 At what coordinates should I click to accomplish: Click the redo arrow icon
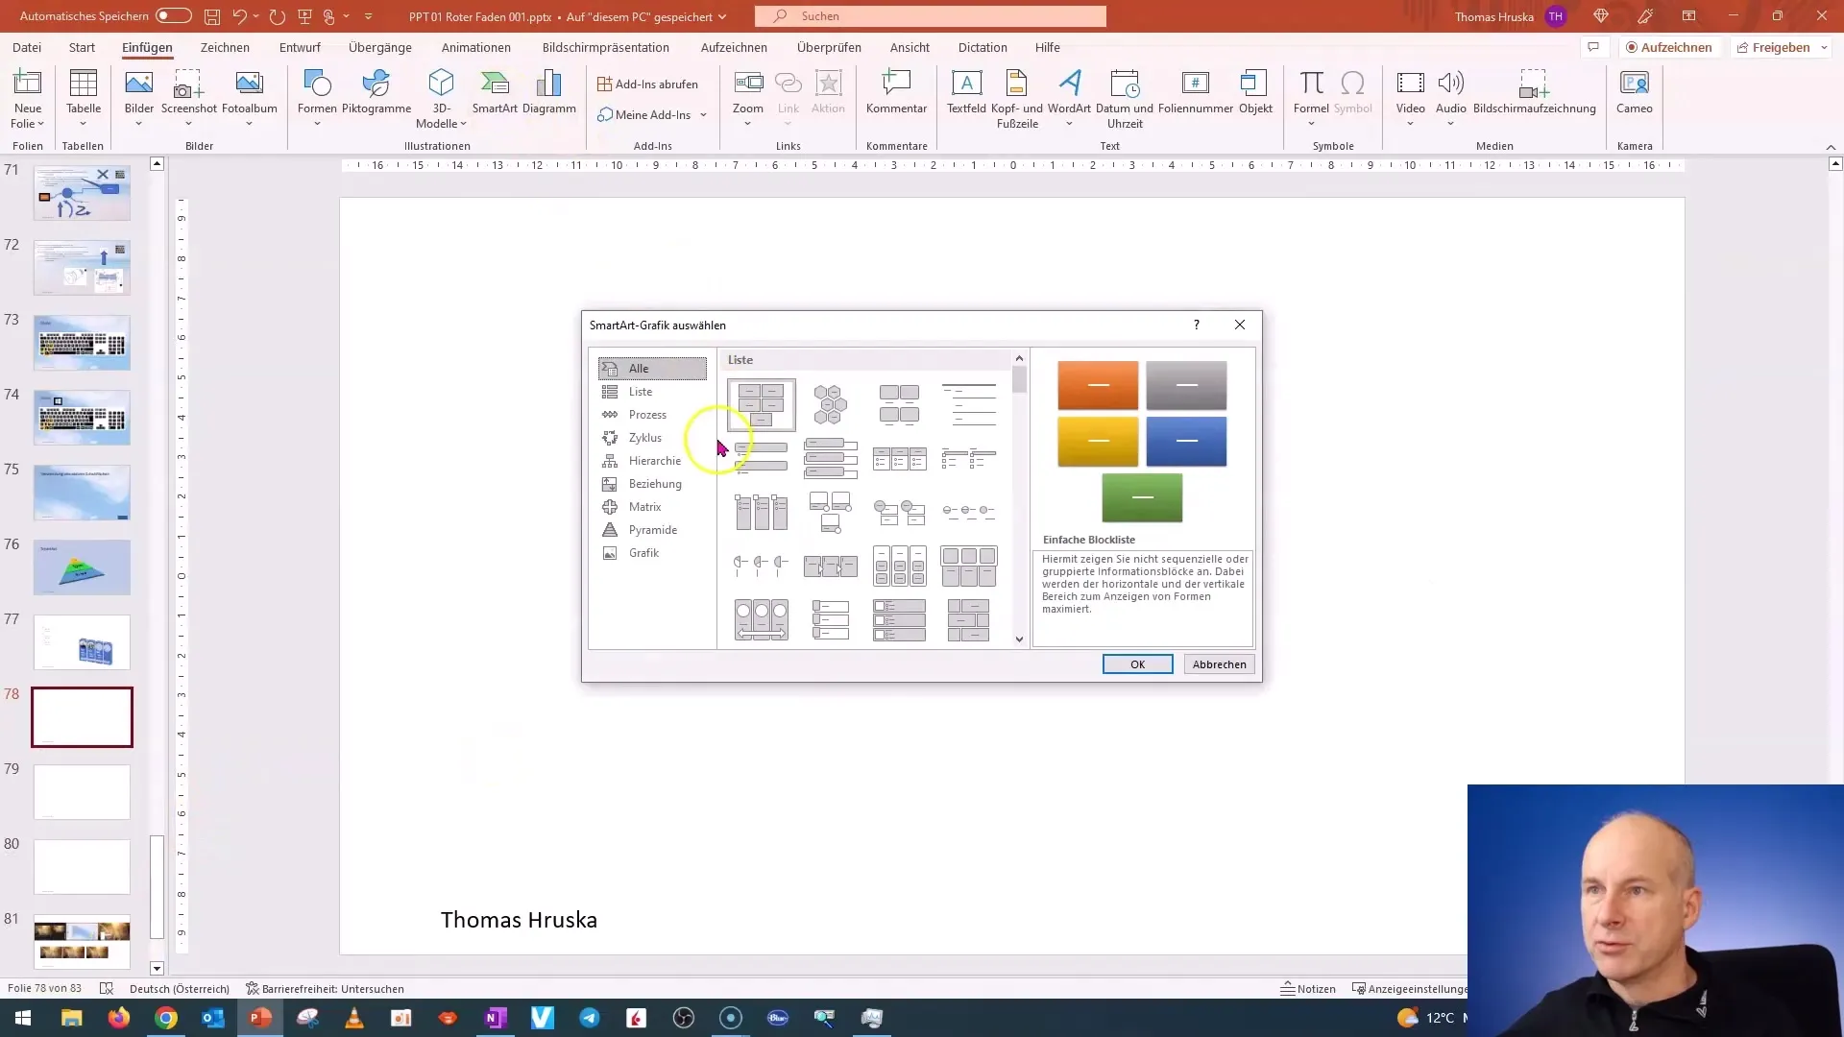coord(278,16)
